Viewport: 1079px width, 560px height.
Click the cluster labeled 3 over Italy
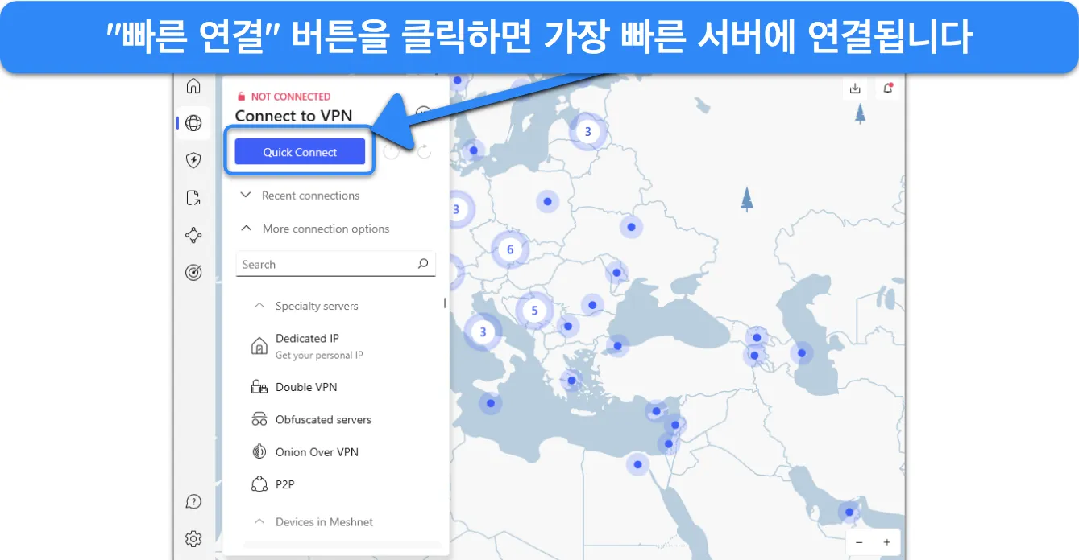point(483,331)
